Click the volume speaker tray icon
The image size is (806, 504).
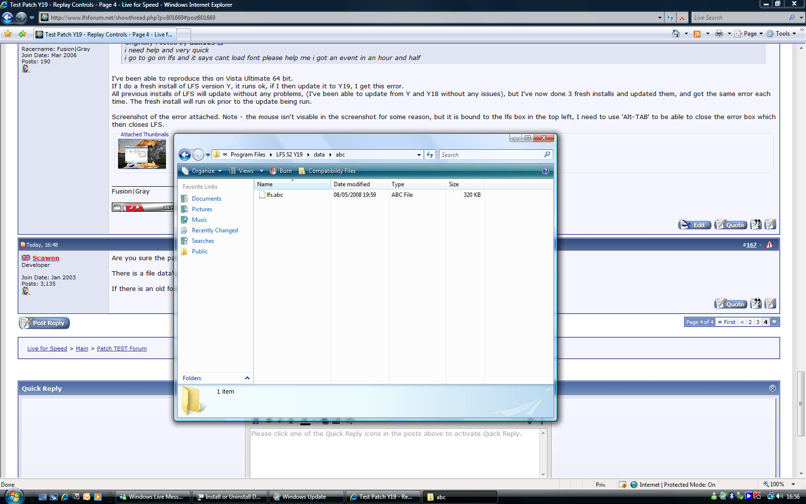(x=779, y=496)
